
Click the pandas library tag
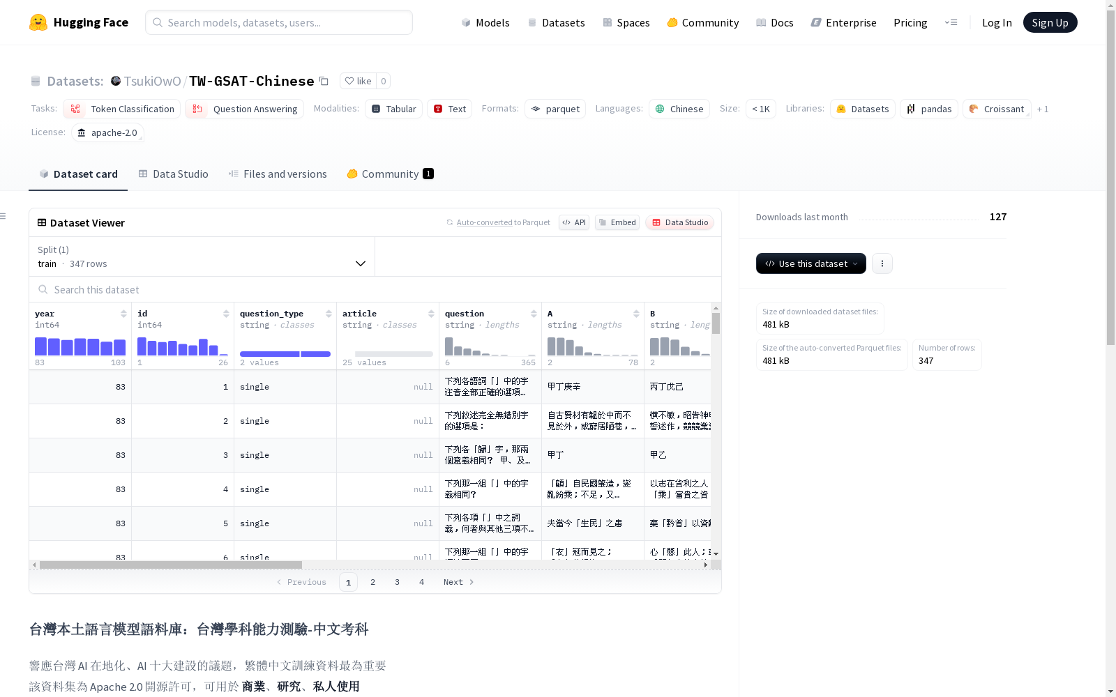click(x=929, y=109)
